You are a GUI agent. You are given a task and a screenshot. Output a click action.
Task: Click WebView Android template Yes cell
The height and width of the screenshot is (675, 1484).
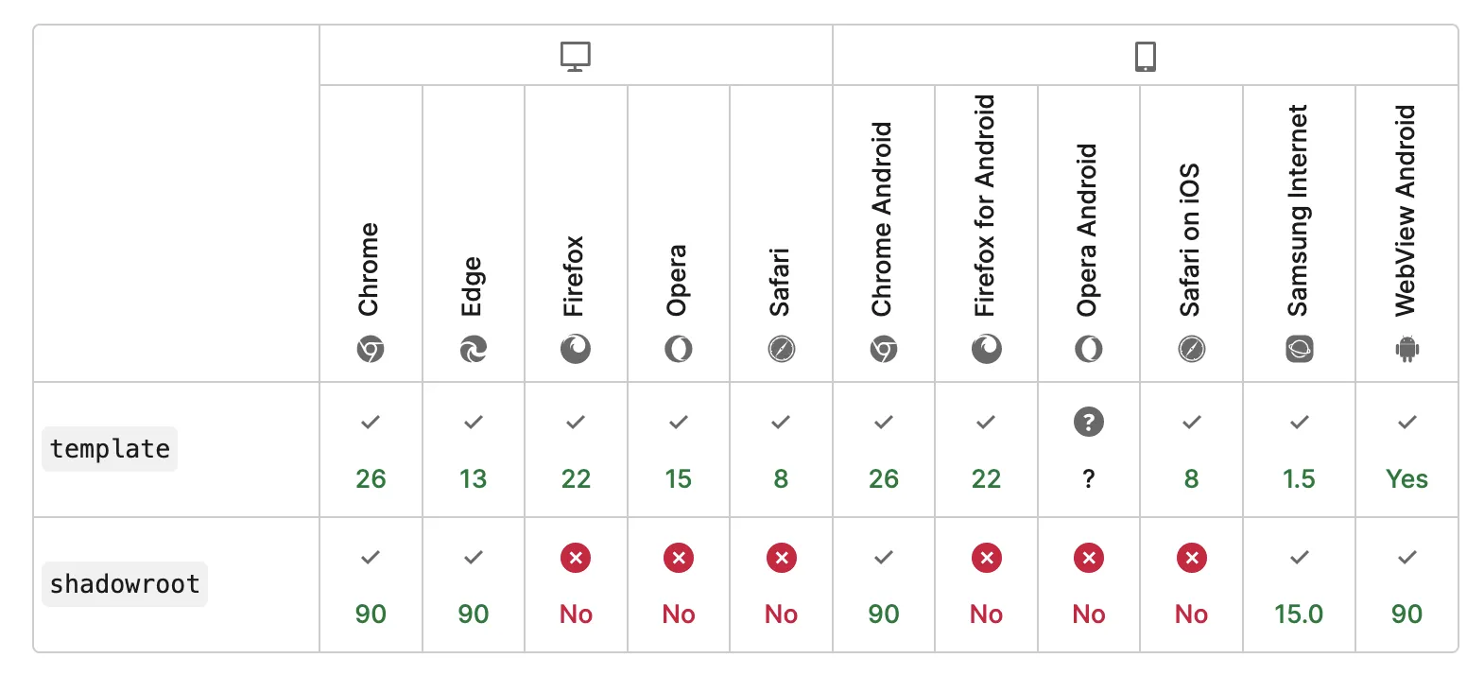click(x=1406, y=451)
